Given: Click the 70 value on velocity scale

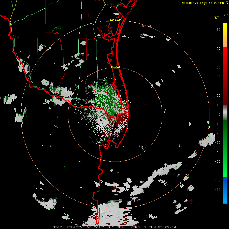Looking at the screenshot, I should pos(219,49).
